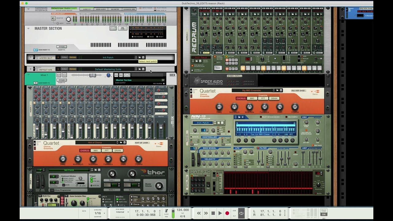Save patch on the Big BBD Ensemble Quartet

pos(281,90)
